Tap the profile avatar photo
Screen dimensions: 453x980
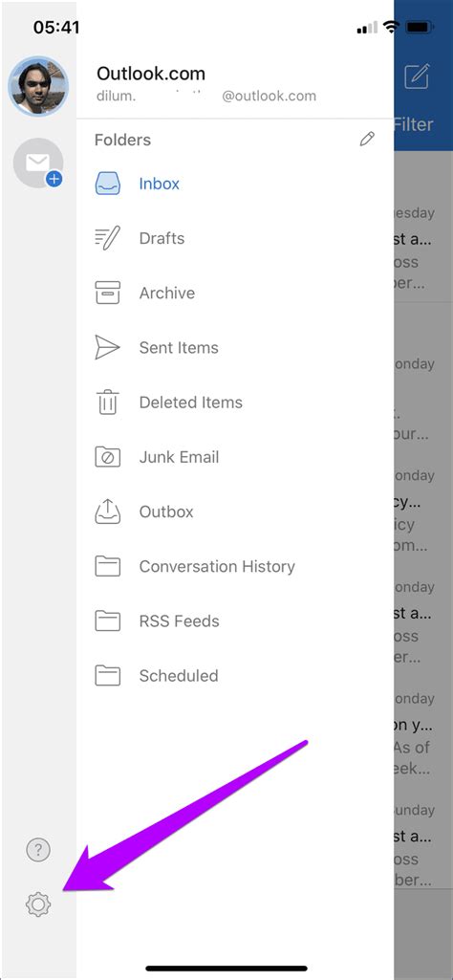click(x=38, y=86)
